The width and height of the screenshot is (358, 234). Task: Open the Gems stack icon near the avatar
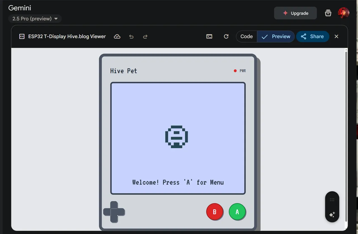328,13
